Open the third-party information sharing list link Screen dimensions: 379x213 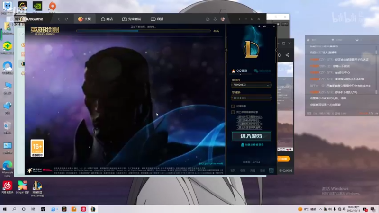(250, 127)
